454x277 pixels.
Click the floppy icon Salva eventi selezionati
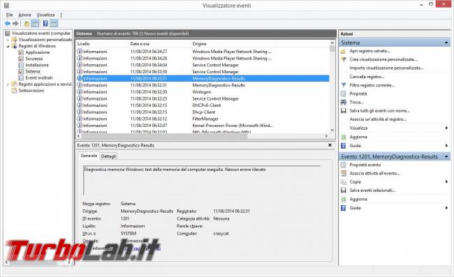[x=344, y=190]
